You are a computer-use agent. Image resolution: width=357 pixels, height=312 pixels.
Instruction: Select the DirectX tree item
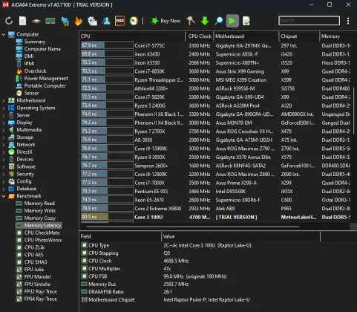[24, 152]
